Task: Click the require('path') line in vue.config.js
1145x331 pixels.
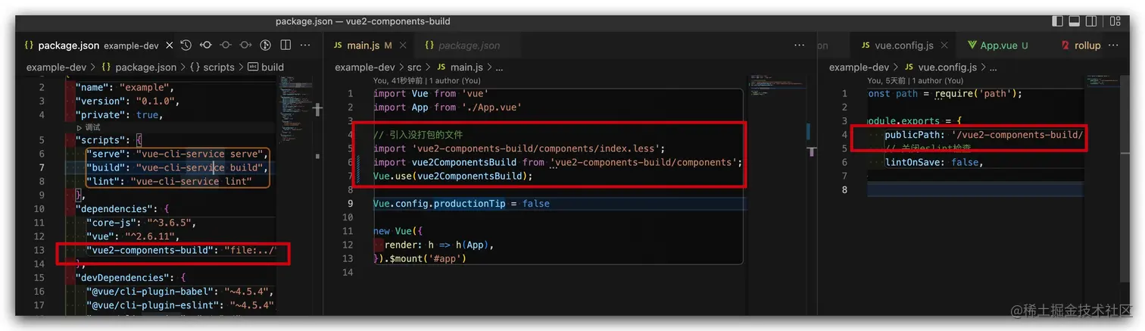Action: tap(945, 94)
